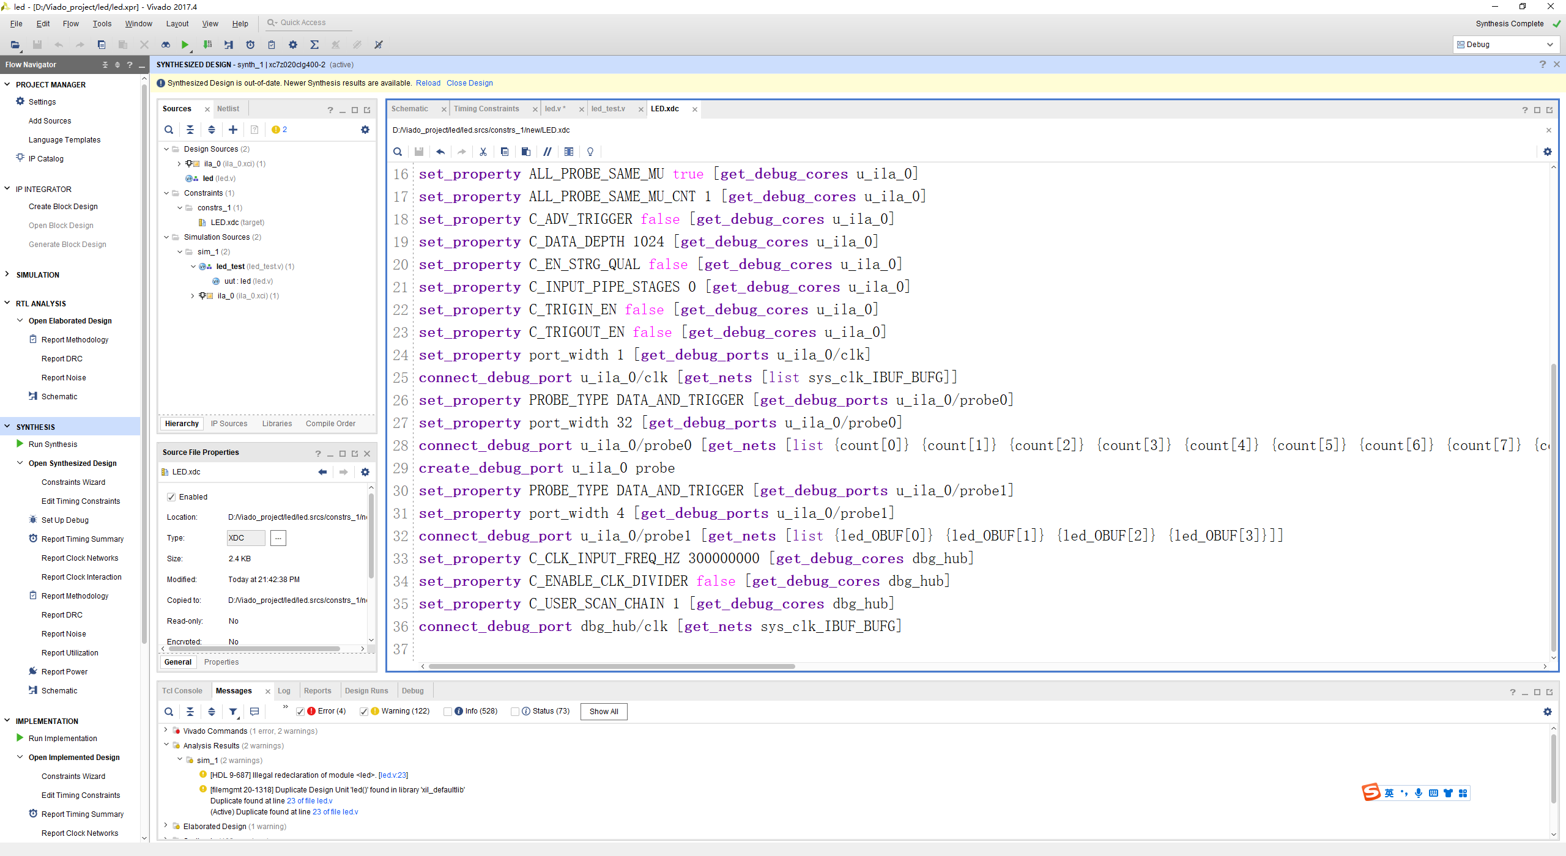Click the copy icon in main toolbar
This screenshot has width=1566, height=856.
pos(102,45)
